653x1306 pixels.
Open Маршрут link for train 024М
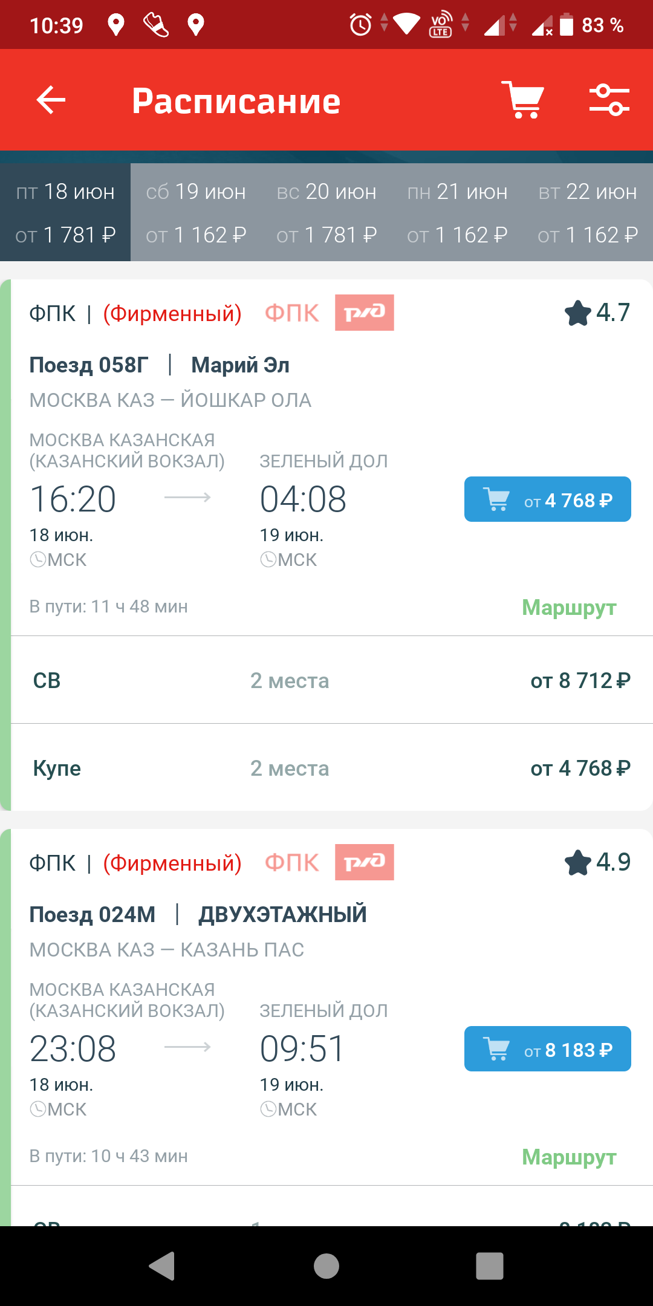[569, 1157]
